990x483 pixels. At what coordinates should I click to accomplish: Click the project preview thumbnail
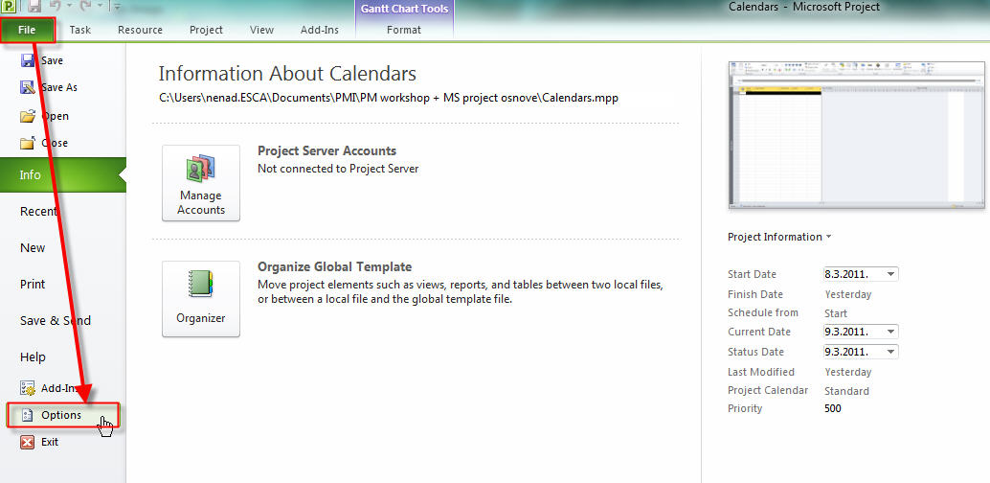pyautogui.click(x=856, y=133)
